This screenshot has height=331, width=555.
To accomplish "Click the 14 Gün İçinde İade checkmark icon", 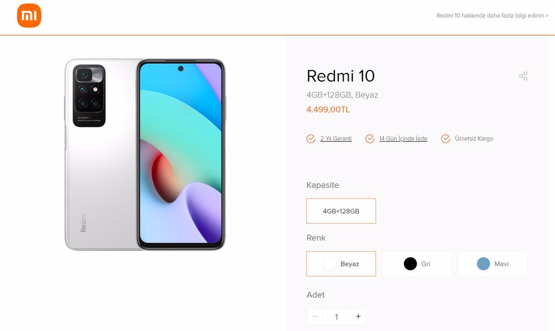I will (370, 138).
